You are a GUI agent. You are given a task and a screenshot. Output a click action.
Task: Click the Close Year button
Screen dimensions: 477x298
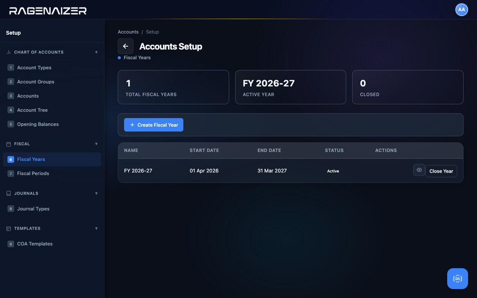[x=441, y=171]
